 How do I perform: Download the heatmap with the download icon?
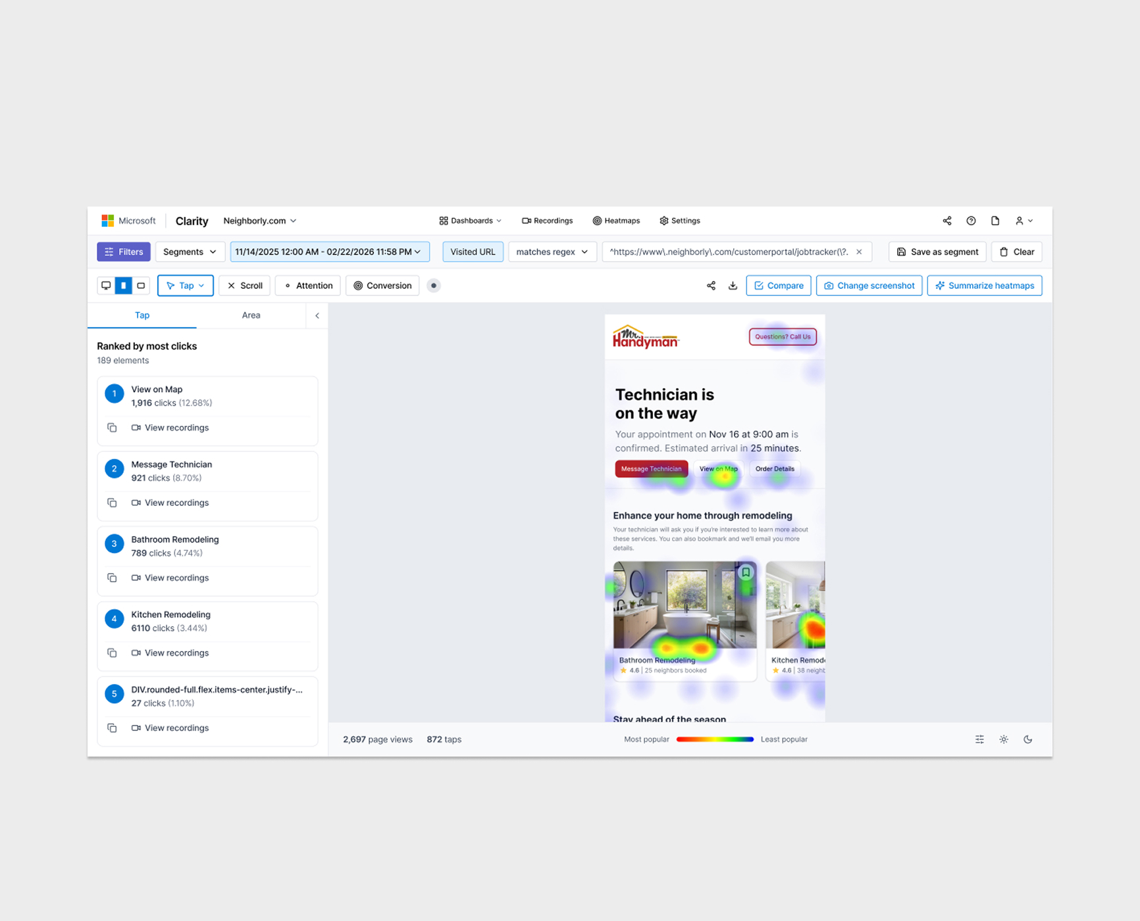tap(733, 286)
